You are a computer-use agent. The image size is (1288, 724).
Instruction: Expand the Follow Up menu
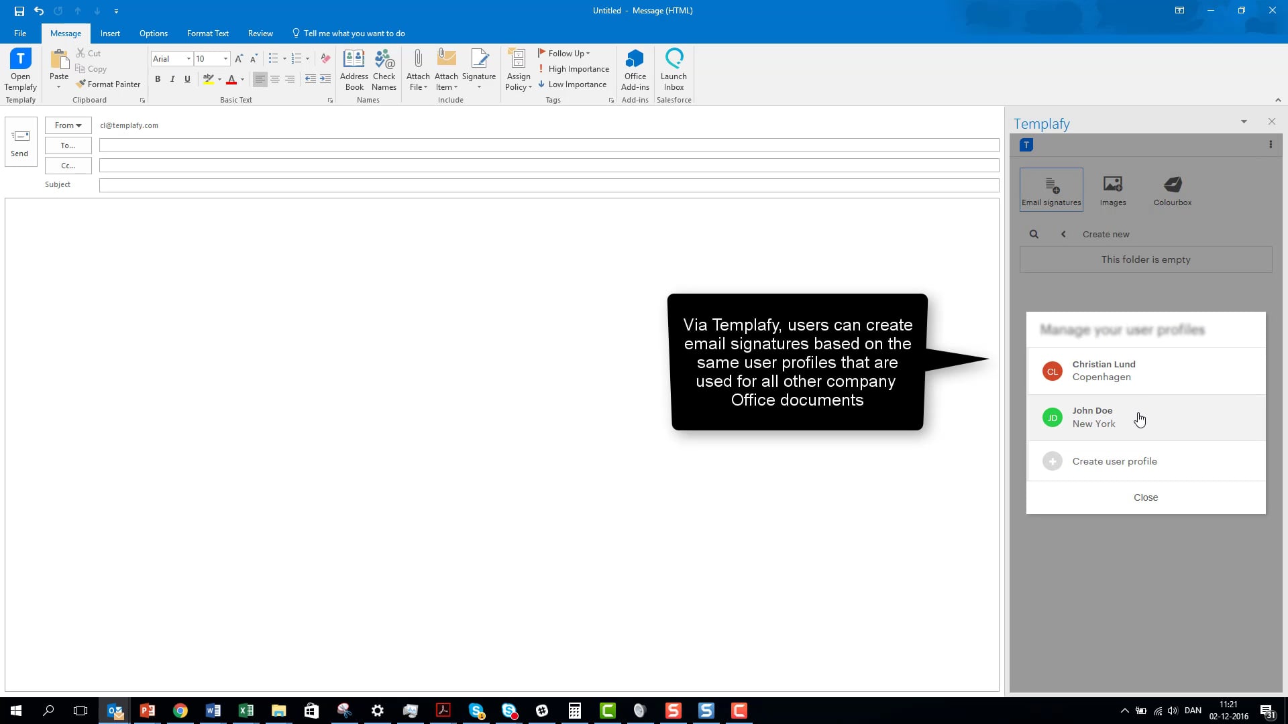(x=565, y=53)
